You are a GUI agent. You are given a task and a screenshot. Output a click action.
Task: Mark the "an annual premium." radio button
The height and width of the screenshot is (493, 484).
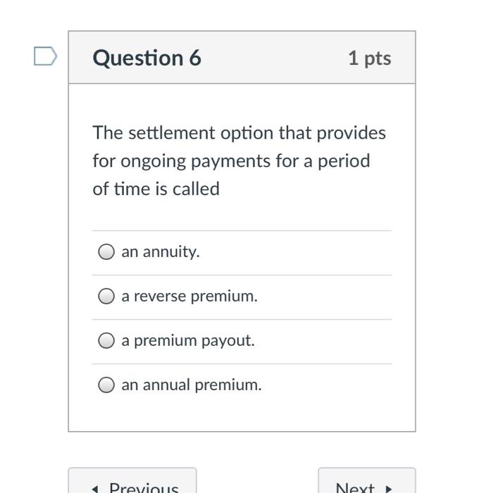coord(106,385)
